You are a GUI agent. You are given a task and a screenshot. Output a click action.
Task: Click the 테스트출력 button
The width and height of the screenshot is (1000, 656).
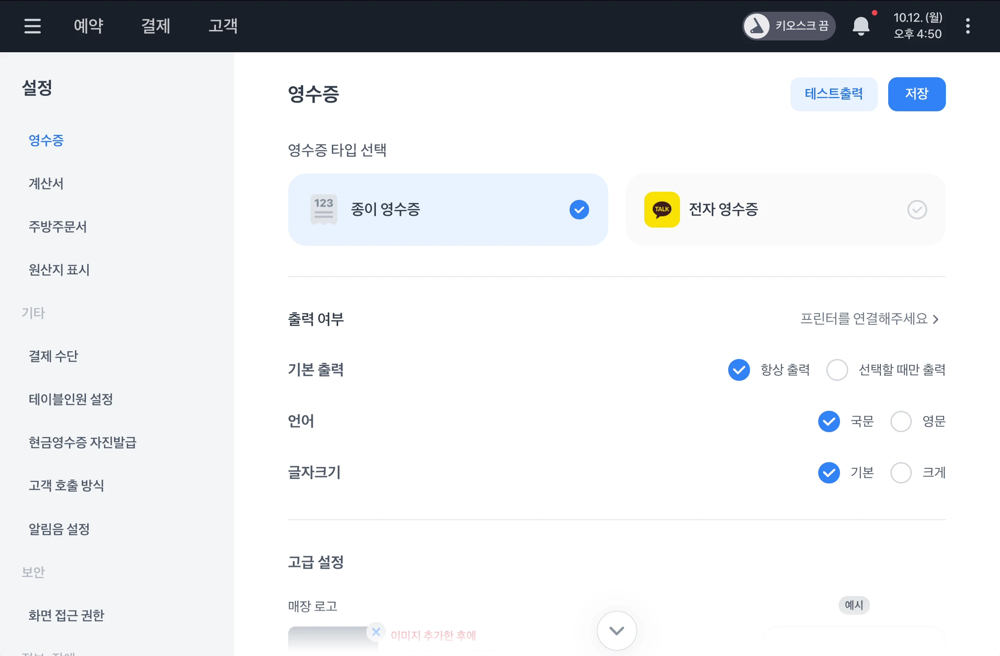coord(834,94)
